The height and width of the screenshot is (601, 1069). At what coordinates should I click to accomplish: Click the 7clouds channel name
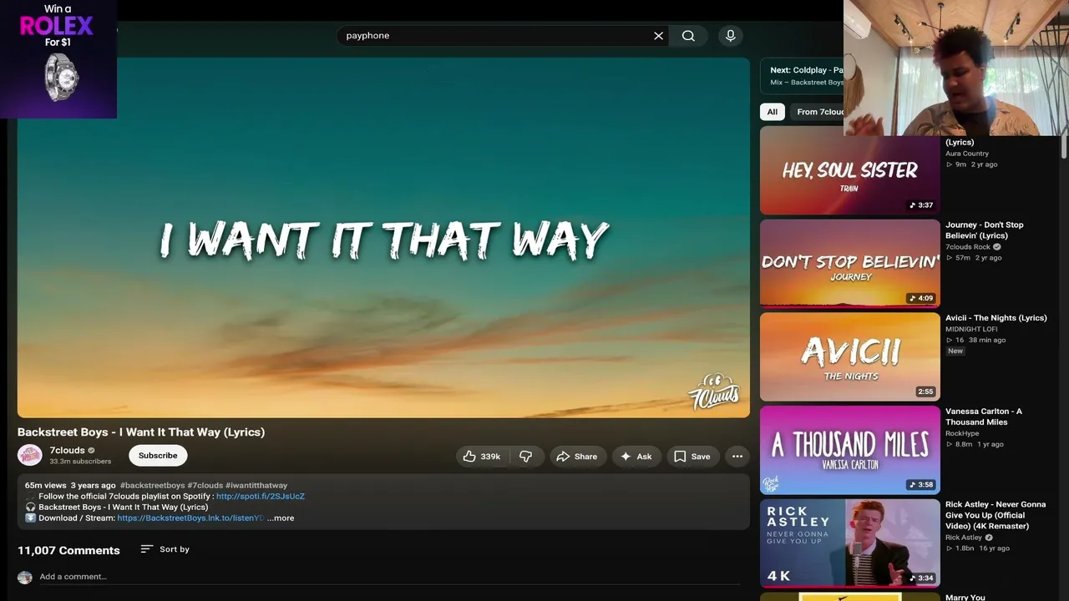(67, 451)
